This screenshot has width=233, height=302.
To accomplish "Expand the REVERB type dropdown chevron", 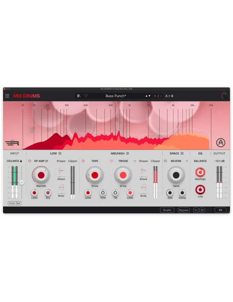I will [x=186, y=161].
